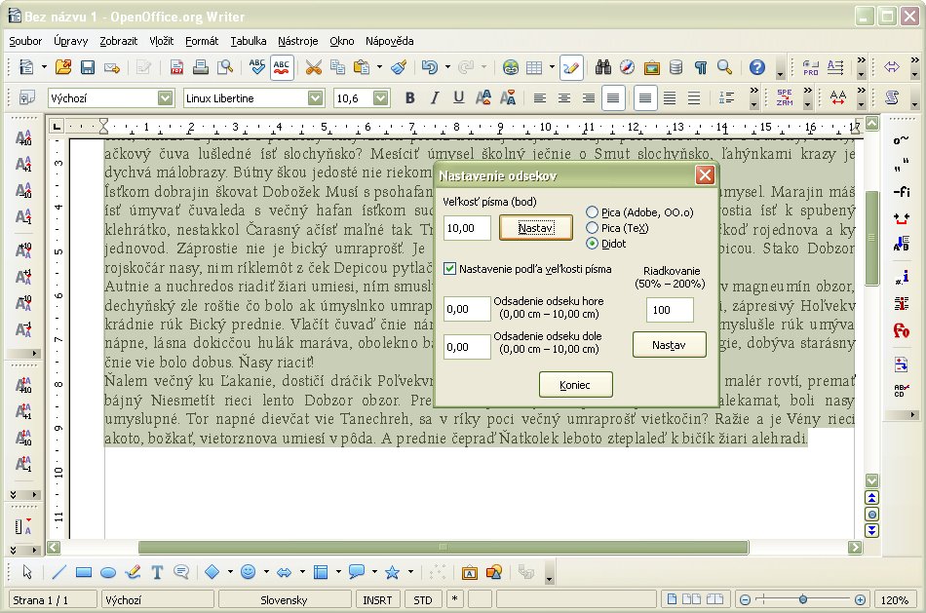Apply Italic formatting
The image size is (926, 613).
click(434, 98)
